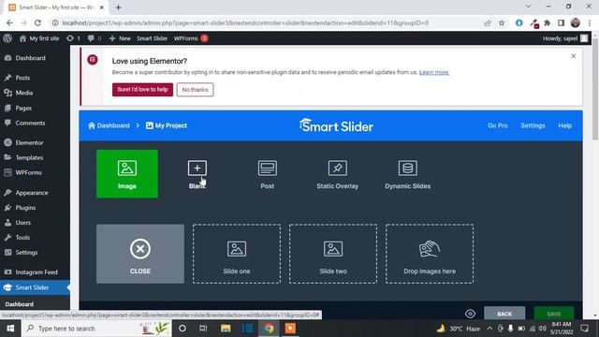Show hidden system tray icons
Image resolution: width=599 pixels, height=337 pixels.
pos(489,329)
